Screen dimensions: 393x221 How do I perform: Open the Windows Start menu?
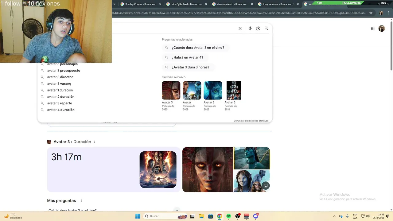point(138,216)
